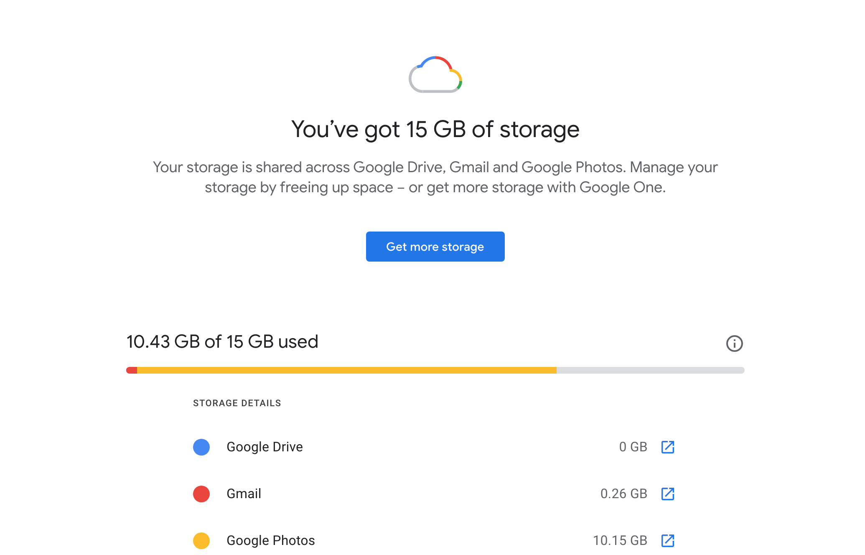Image resolution: width=865 pixels, height=555 pixels.
Task: Click the yellow Google Photos dot
Action: coord(201,540)
